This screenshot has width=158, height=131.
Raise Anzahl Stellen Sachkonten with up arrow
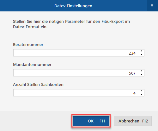141,91
